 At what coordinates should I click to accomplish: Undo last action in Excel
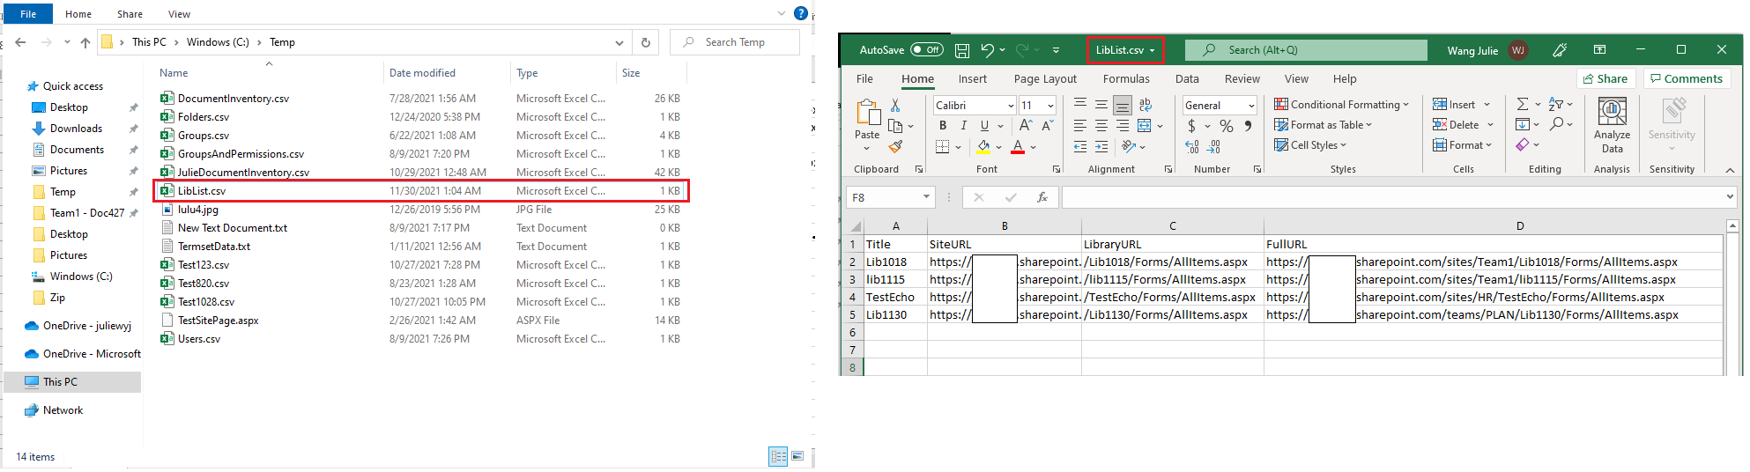pyautogui.click(x=987, y=50)
